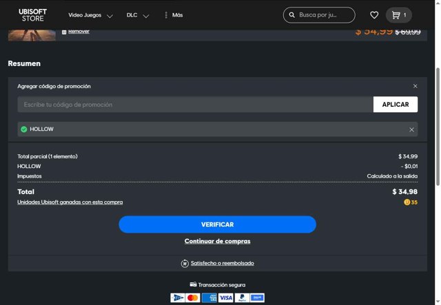441x305 pixels.
Task: Click the Transacción segura text
Action: [222, 285]
